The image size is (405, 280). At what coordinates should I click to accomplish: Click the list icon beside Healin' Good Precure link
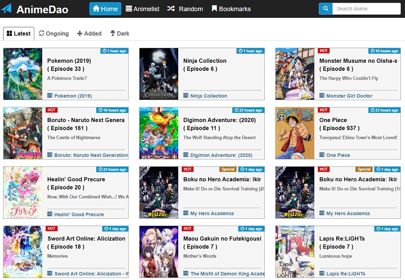click(x=50, y=214)
